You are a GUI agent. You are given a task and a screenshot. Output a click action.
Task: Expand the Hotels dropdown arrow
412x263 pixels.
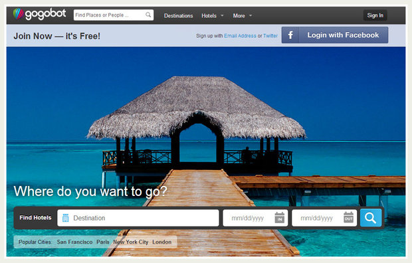click(222, 15)
